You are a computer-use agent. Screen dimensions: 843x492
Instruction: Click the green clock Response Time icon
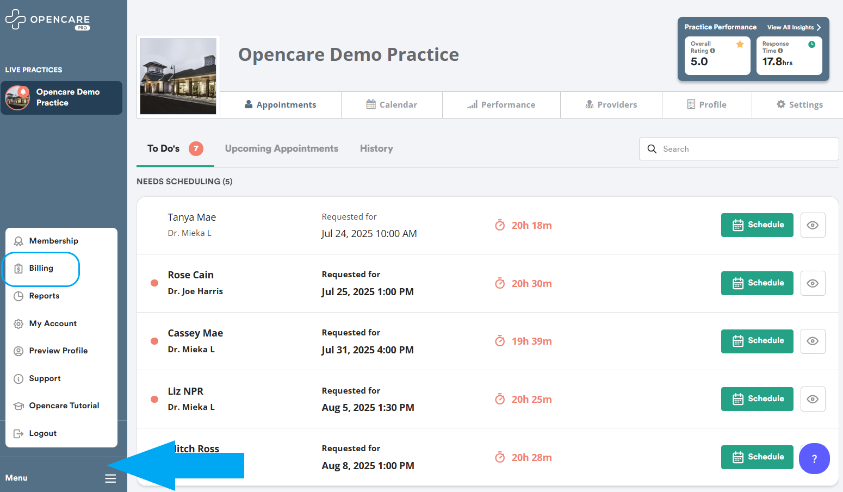click(x=811, y=45)
